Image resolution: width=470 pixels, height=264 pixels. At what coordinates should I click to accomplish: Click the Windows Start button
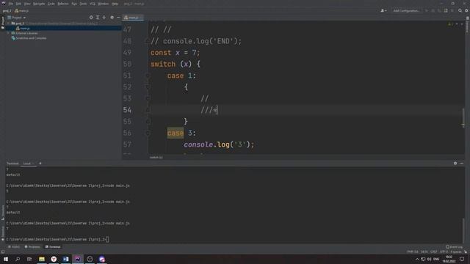6,259
